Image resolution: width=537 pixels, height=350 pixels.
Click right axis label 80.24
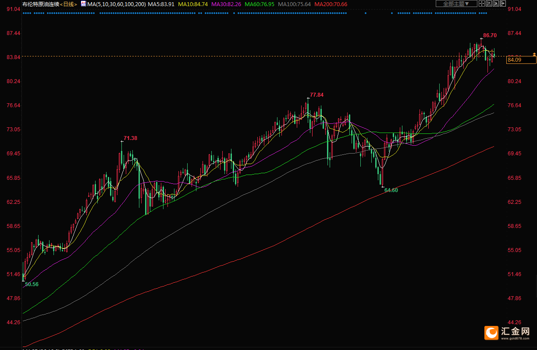[x=514, y=81]
